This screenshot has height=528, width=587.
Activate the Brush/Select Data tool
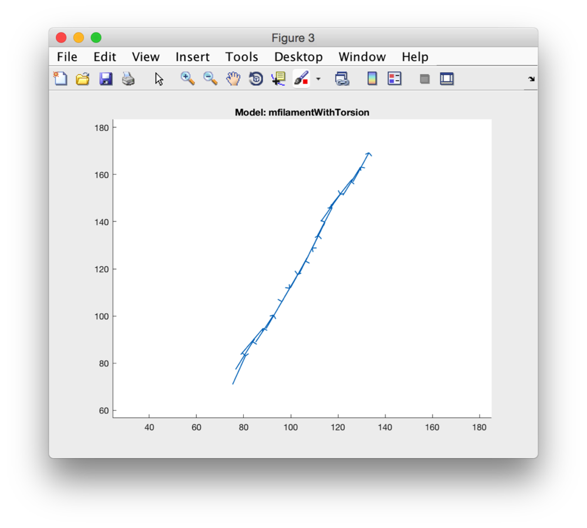pyautogui.click(x=300, y=78)
